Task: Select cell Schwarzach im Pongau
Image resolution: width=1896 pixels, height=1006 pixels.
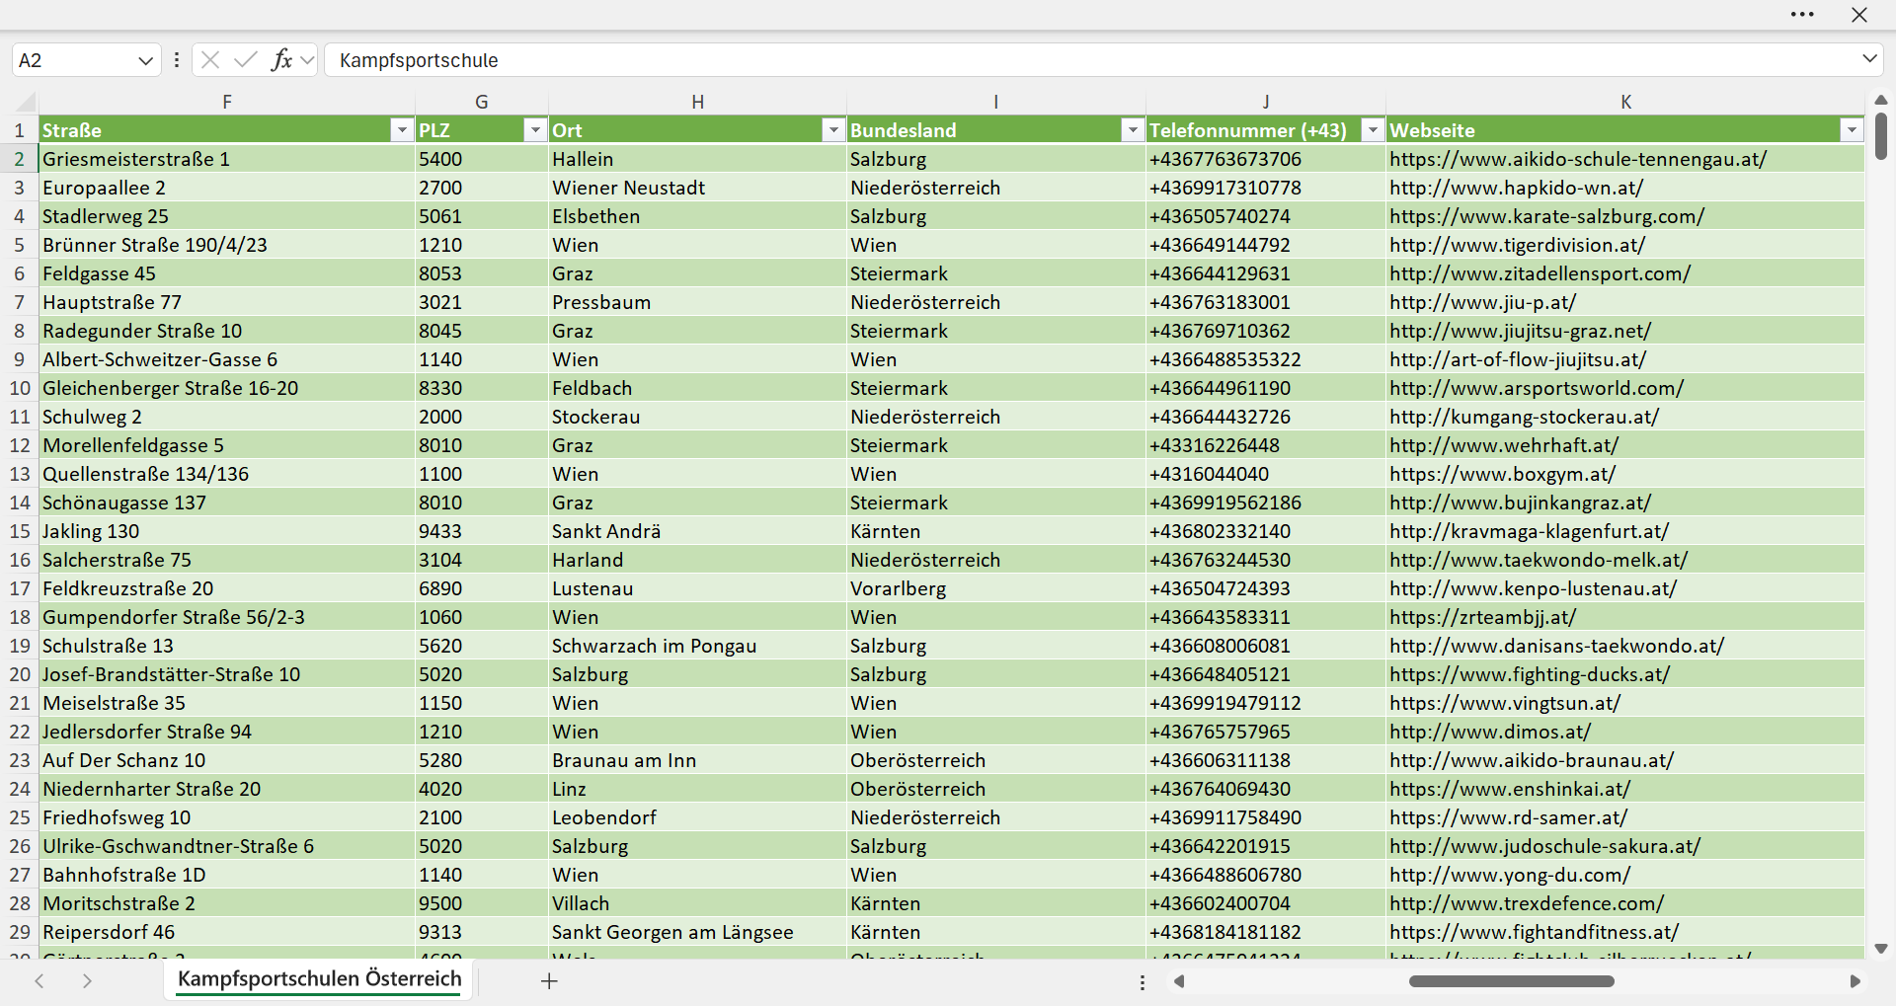Action: point(697,646)
